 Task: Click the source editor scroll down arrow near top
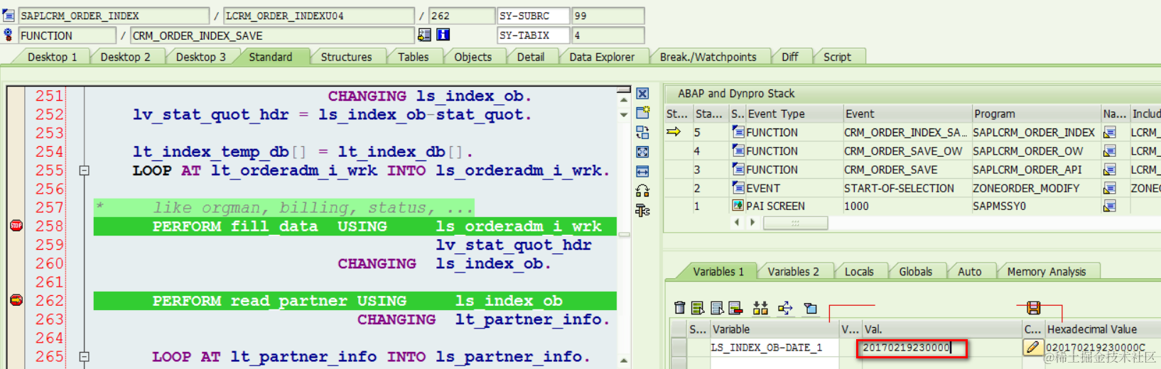coord(624,114)
